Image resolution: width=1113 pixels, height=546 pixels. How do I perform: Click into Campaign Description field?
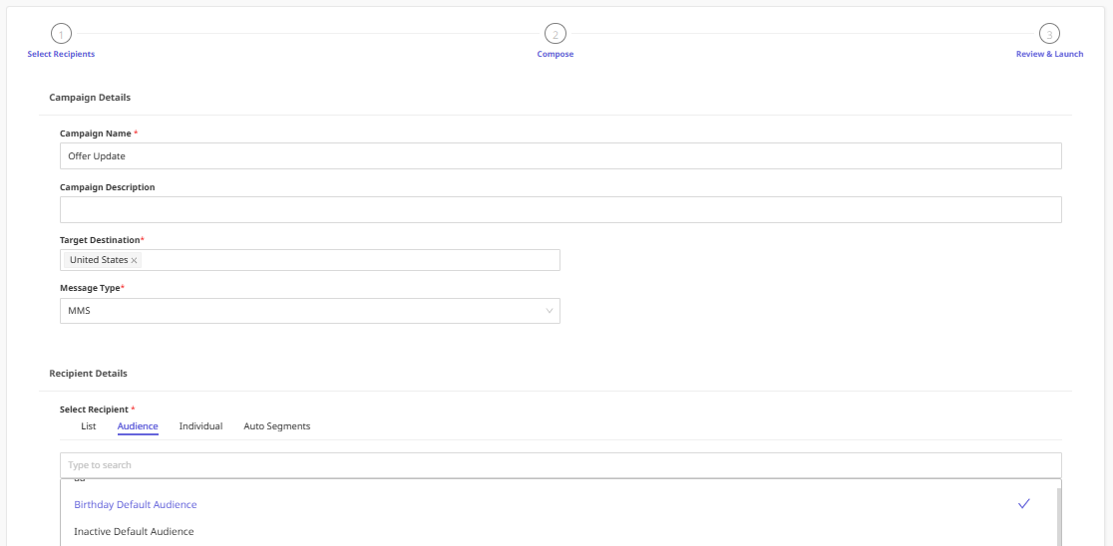(x=560, y=210)
